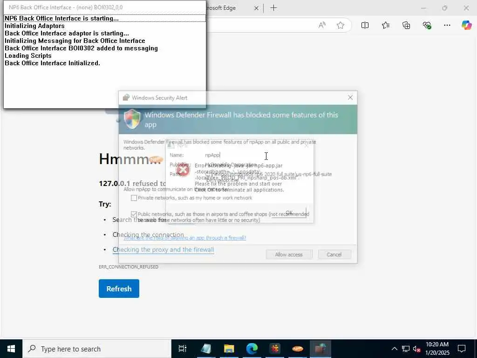The image size is (477, 358).
Task: Open new tab in Edge
Action: 273,8
